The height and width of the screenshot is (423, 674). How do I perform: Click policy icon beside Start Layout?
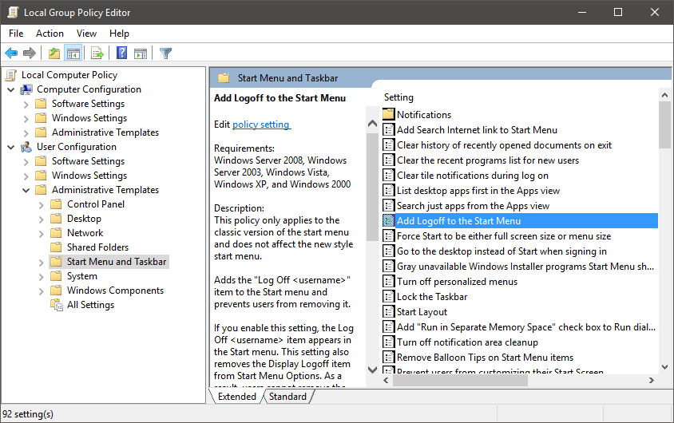[x=389, y=312]
